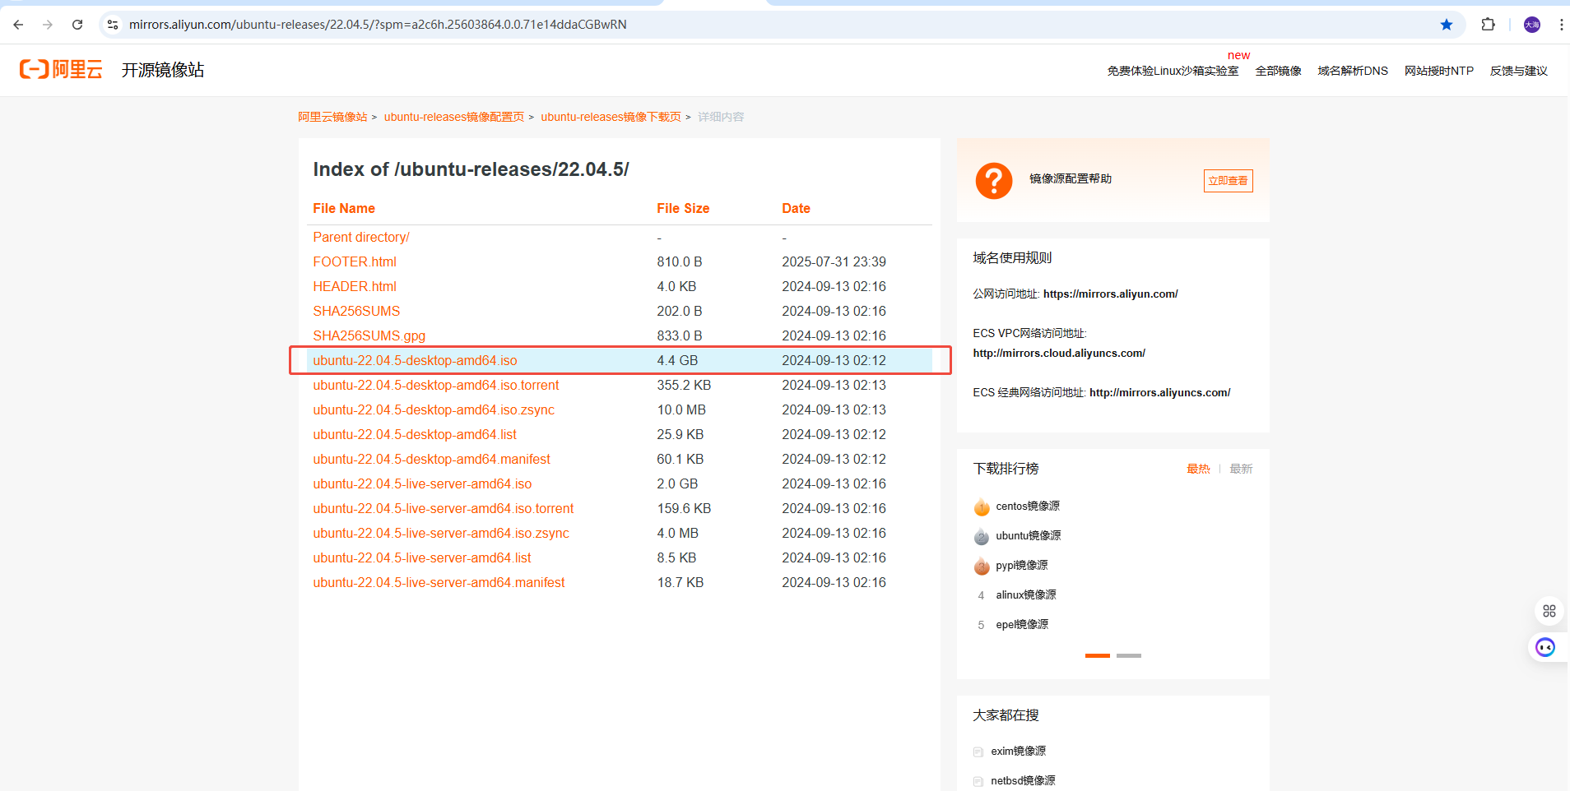Open ubuntu-22.04.5-desktop-amd64.manifest

coord(431,459)
